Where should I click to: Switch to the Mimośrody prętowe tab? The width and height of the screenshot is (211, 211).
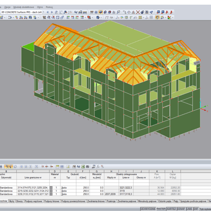coord(147,201)
